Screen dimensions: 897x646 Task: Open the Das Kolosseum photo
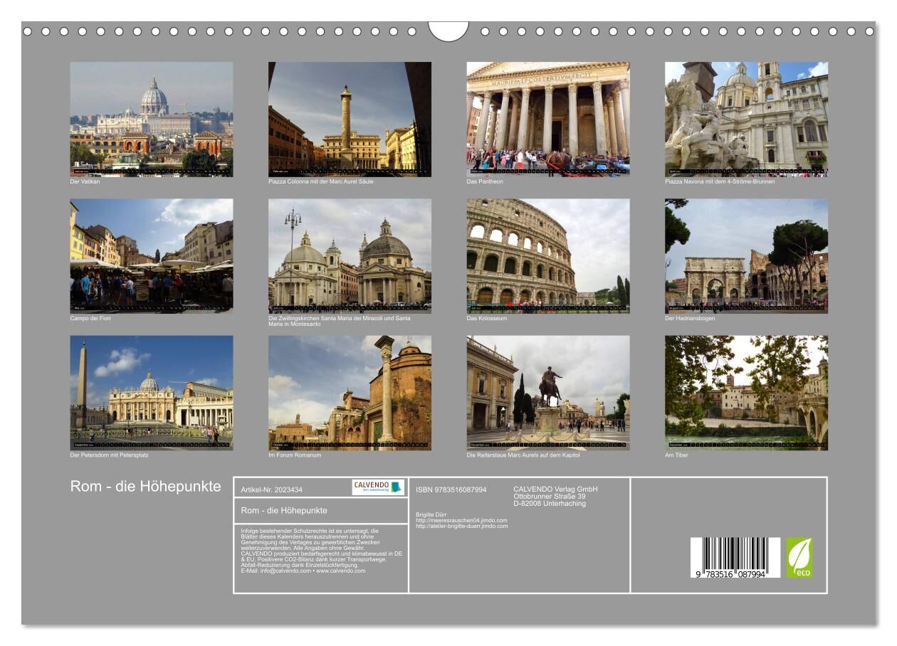pyautogui.click(x=547, y=255)
